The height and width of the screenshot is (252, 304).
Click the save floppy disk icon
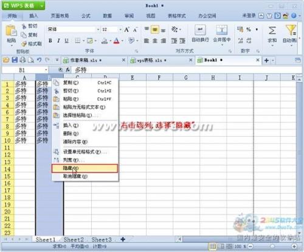tap(15, 60)
